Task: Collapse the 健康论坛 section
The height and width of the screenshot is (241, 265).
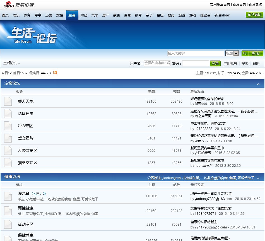Action: (x=258, y=178)
